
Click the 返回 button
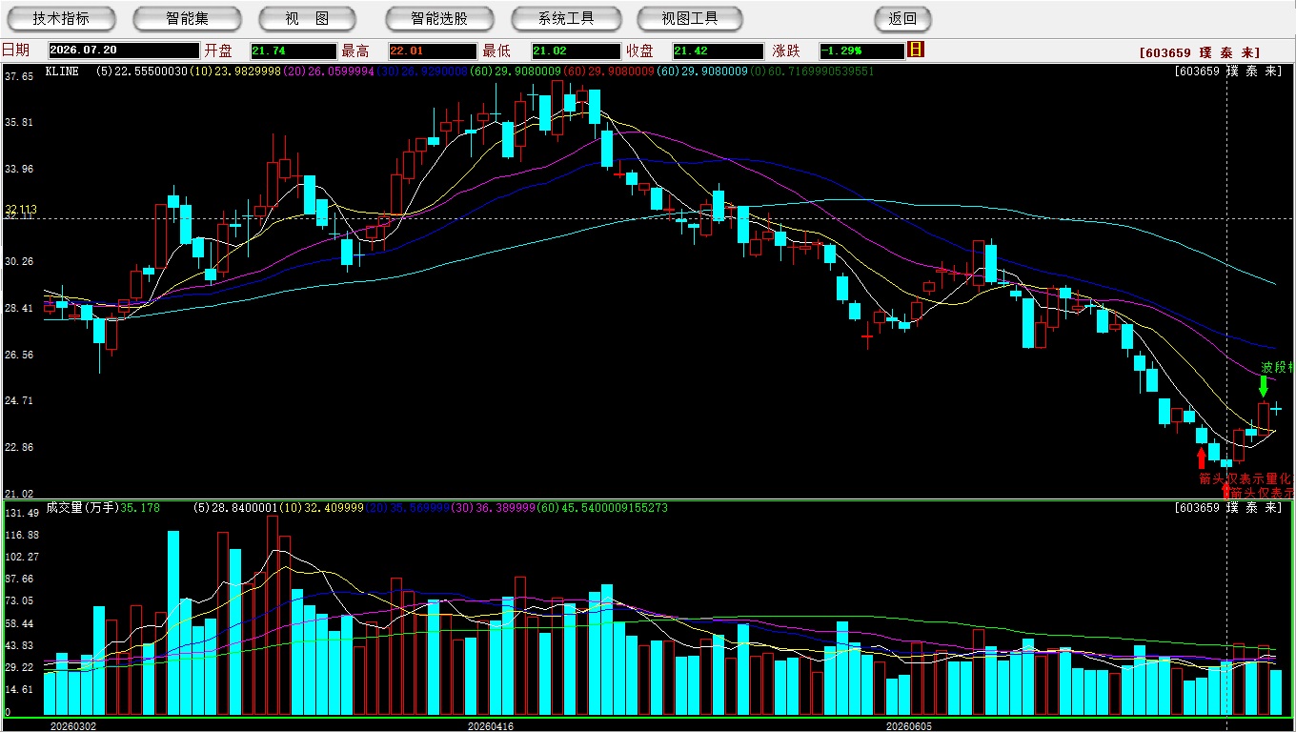click(x=902, y=19)
